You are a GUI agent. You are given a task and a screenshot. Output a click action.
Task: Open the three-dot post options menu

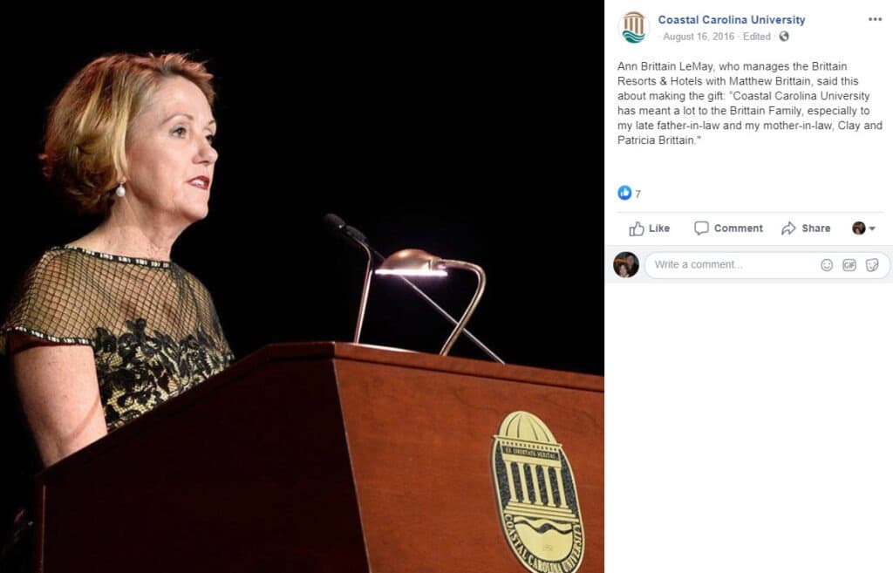pyautogui.click(x=875, y=19)
